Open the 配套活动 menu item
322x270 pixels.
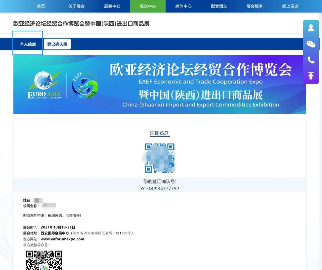(x=219, y=6)
